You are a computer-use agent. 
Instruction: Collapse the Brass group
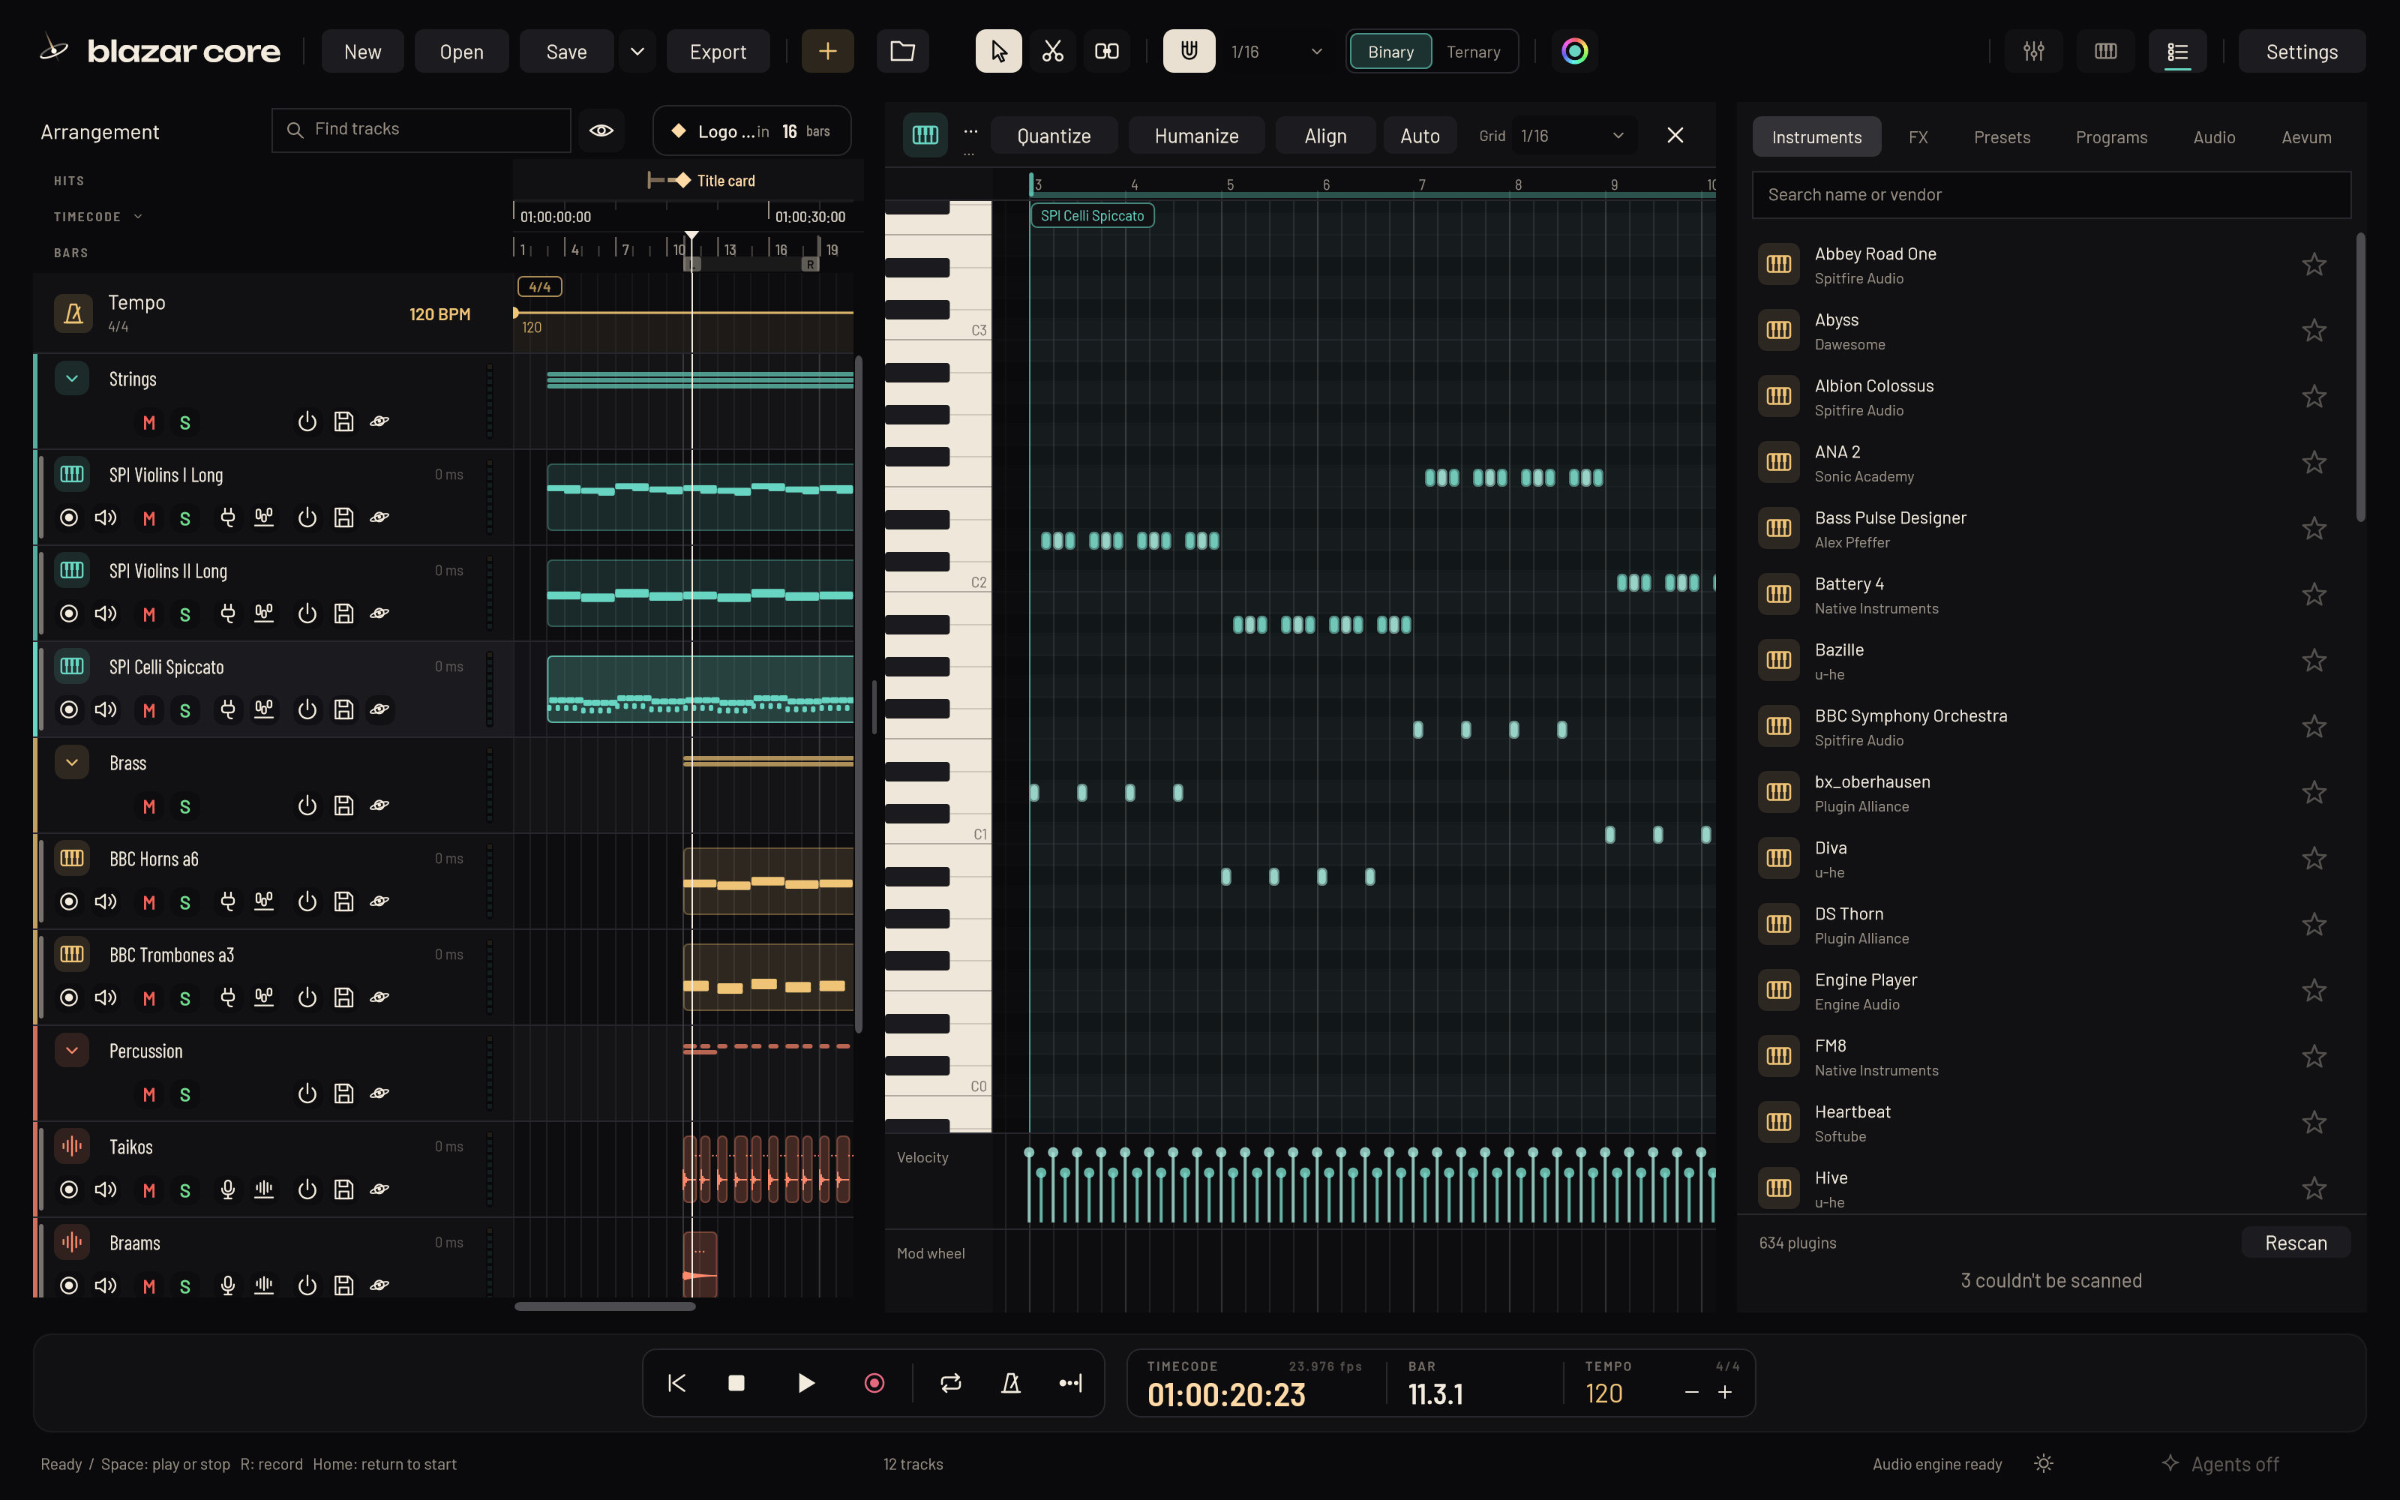pyautogui.click(x=71, y=763)
